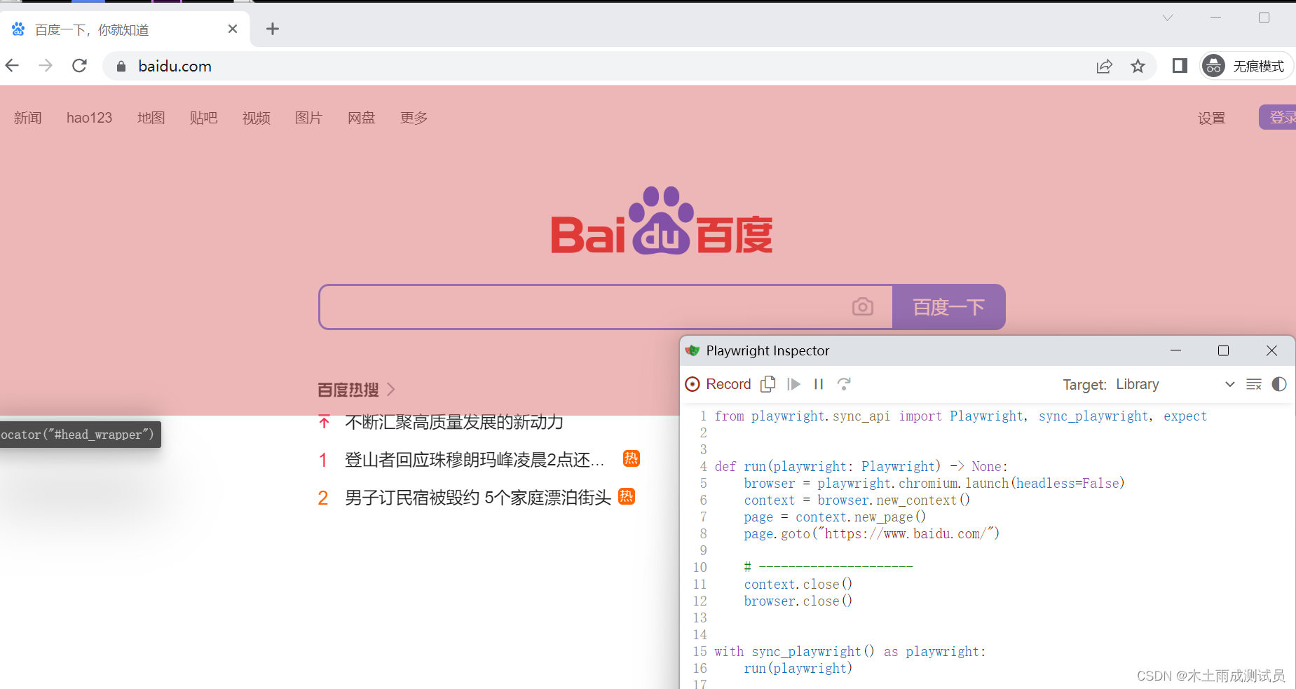The width and height of the screenshot is (1296, 689).
Task: Click the 百度一下 search button
Action: pos(949,307)
